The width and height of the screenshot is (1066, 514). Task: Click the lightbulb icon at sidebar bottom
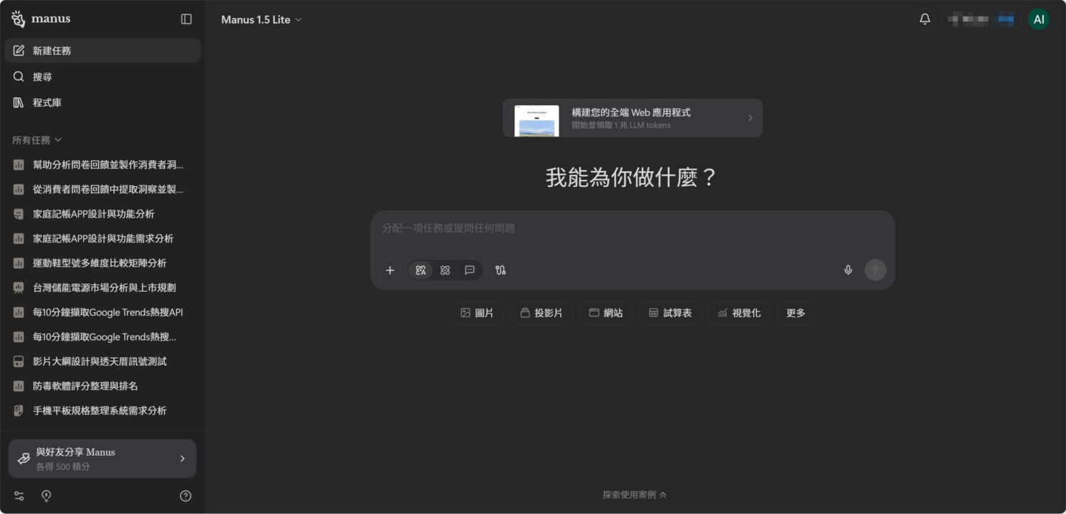(46, 496)
